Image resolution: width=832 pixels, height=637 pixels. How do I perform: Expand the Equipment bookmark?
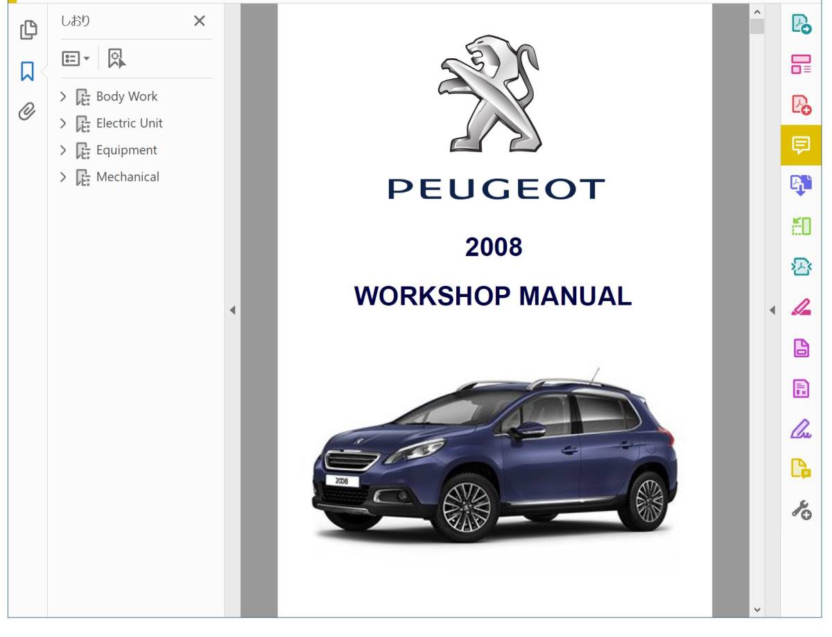coord(63,150)
